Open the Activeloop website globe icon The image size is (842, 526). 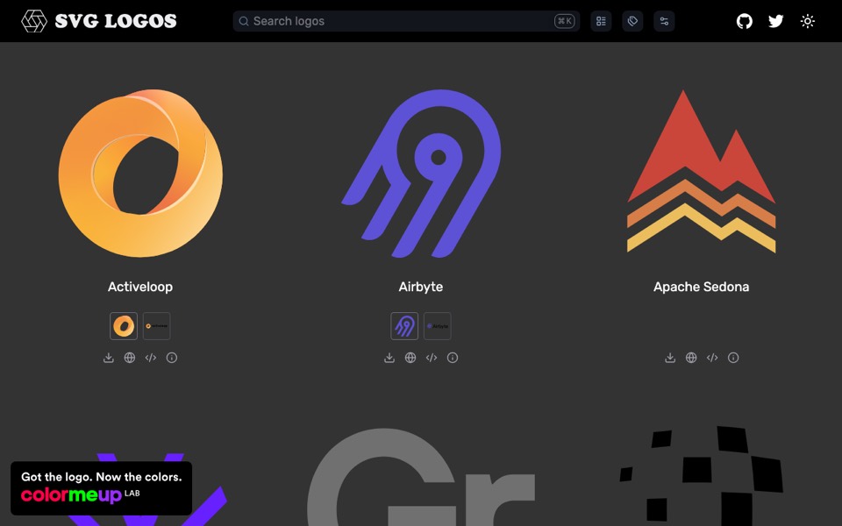[x=130, y=358]
